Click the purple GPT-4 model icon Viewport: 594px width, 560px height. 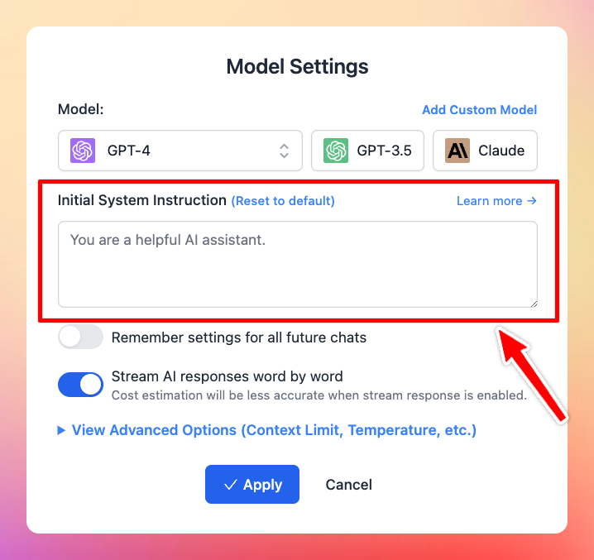click(x=83, y=151)
